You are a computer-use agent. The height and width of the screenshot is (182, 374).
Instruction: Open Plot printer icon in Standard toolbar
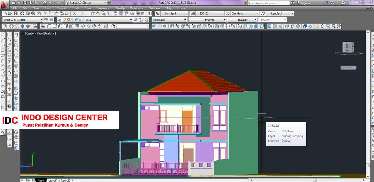tap(22, 13)
